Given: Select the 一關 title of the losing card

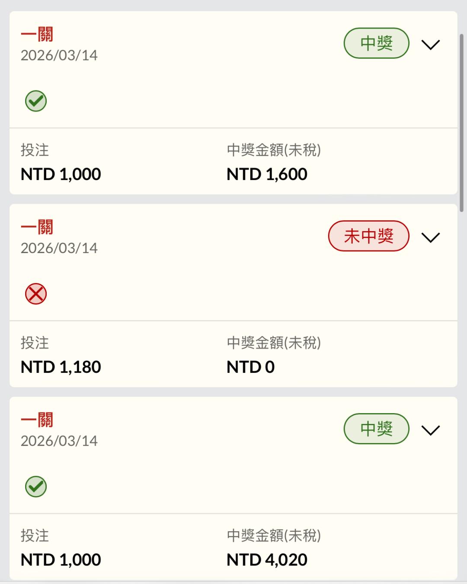Looking at the screenshot, I should pyautogui.click(x=37, y=227).
